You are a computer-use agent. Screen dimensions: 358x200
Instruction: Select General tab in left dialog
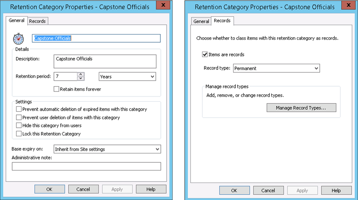(x=17, y=20)
